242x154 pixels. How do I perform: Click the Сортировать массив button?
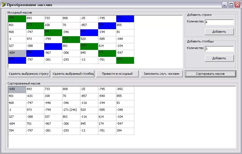click(210, 74)
